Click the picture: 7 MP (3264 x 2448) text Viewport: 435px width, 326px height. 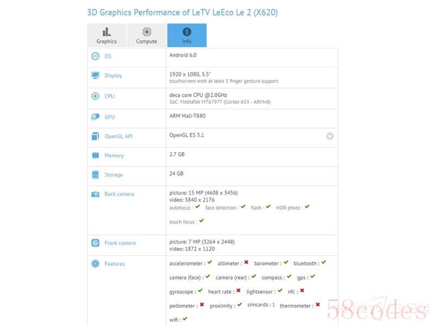202,242
